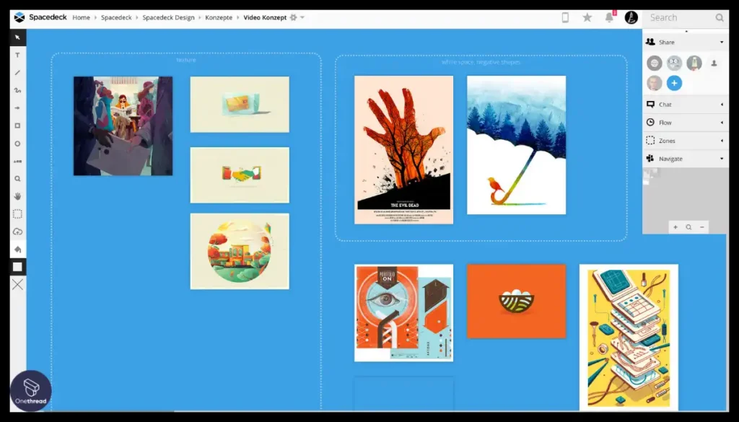This screenshot has height=422, width=739.
Task: Select the crowd illustration with newspaper reader
Action: point(123,126)
